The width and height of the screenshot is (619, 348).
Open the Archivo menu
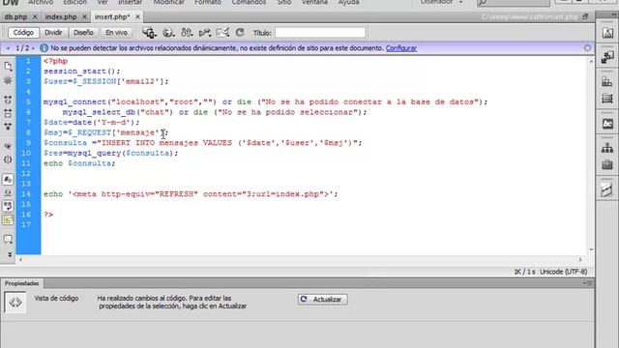(x=41, y=2)
